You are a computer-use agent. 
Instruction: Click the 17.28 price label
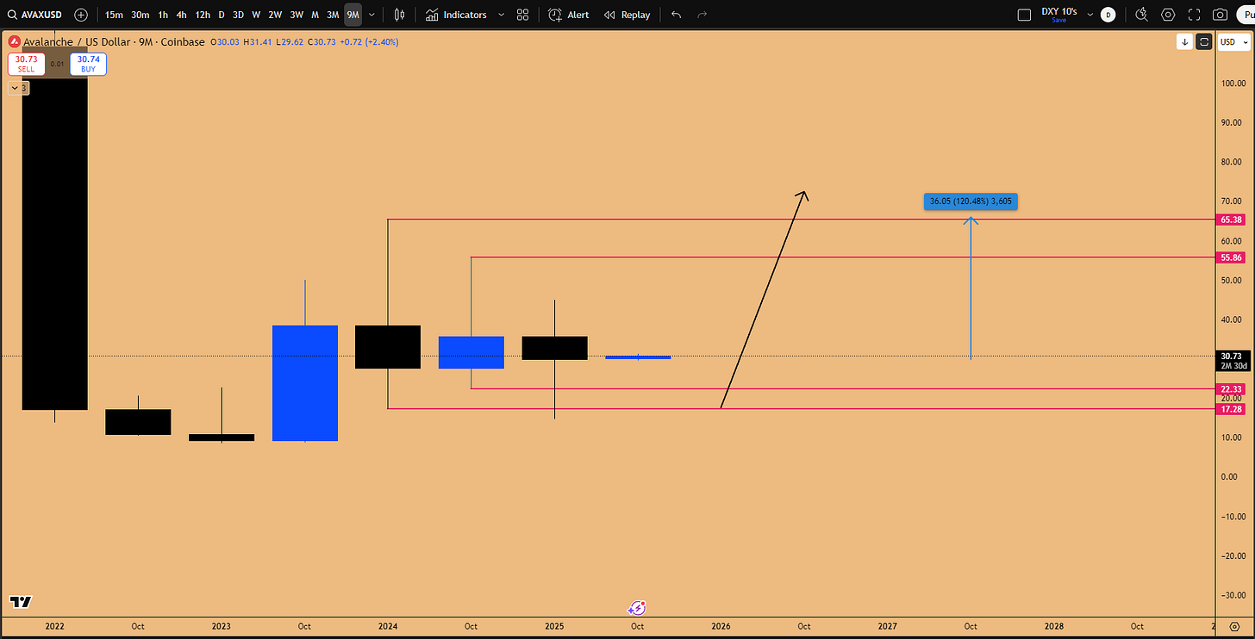click(x=1232, y=409)
